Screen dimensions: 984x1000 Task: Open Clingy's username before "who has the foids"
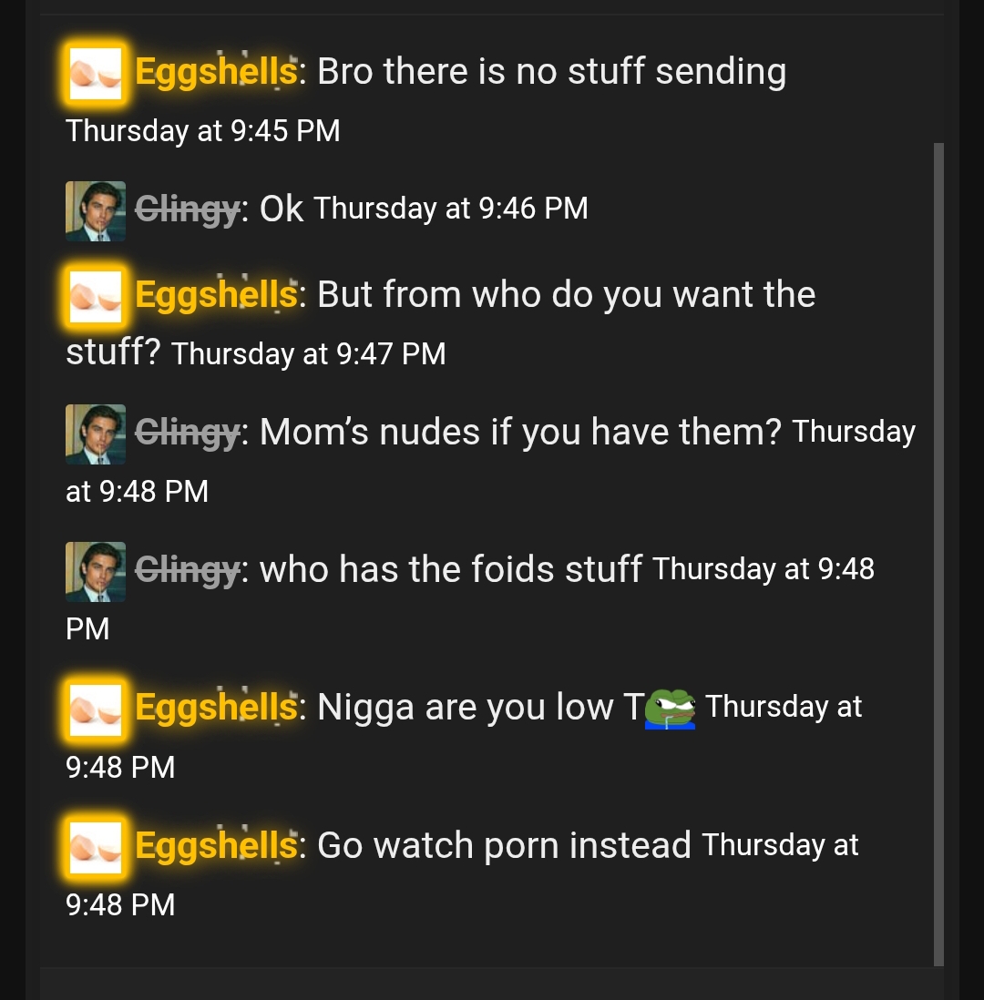[x=188, y=571]
